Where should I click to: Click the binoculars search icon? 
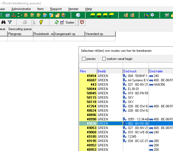(4, 22)
